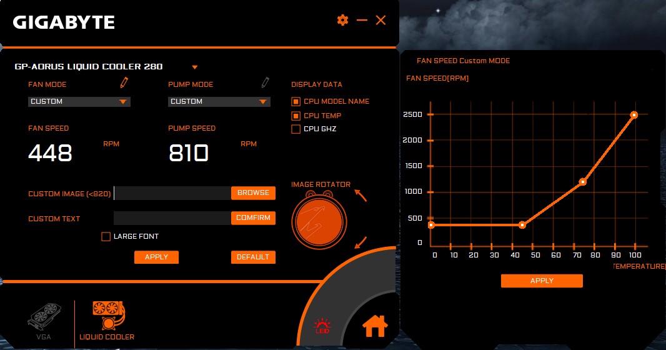Image resolution: width=666 pixels, height=350 pixels.
Task: Select the fan curve point at 0 degrees
Action: (431, 225)
